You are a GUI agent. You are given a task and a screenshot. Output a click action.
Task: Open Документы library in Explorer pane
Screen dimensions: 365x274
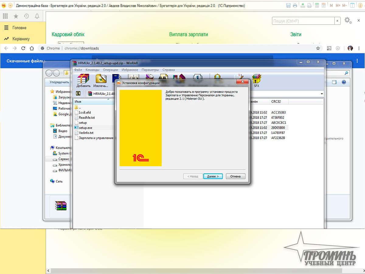[62, 137]
